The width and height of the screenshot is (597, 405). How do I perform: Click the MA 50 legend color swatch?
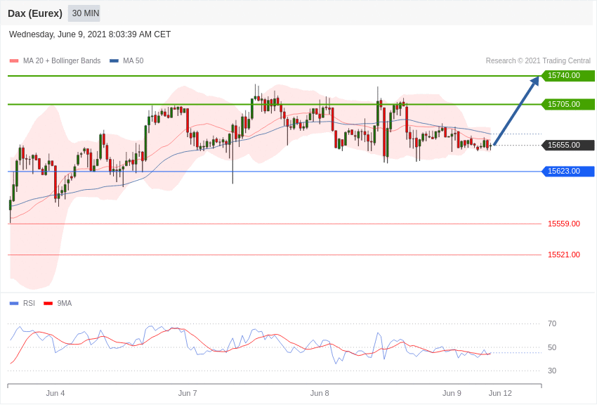point(114,61)
